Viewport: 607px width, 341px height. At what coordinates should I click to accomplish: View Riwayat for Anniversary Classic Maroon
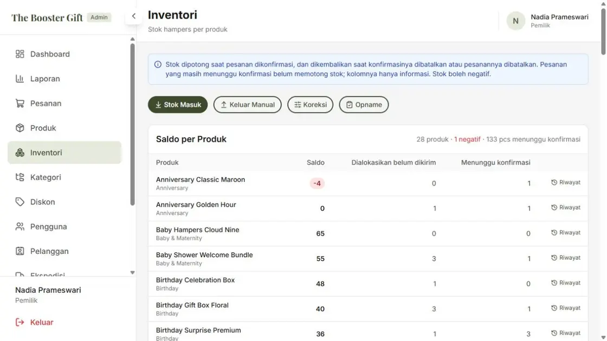pyautogui.click(x=566, y=182)
